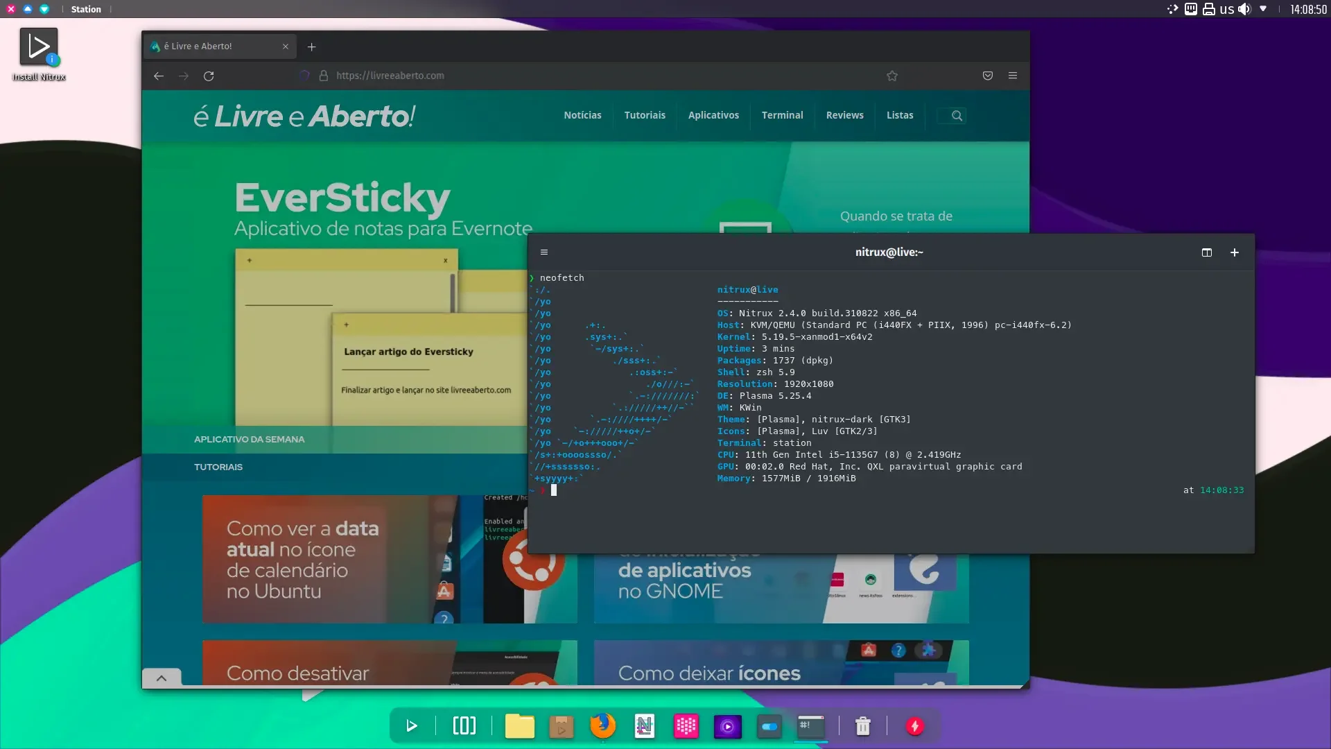Open the Notícias menu on the site

pos(582,115)
